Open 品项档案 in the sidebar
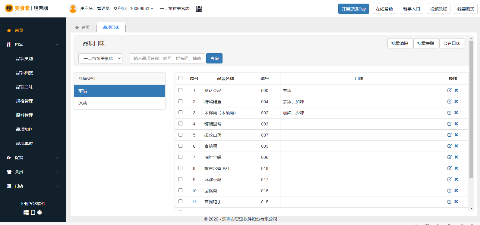This screenshot has height=225, width=480. (x=24, y=73)
